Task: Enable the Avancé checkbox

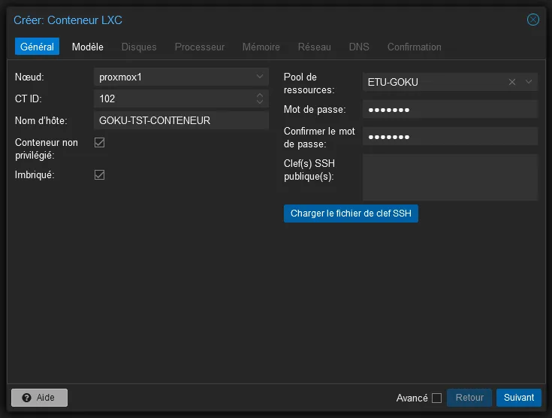Action: click(436, 398)
